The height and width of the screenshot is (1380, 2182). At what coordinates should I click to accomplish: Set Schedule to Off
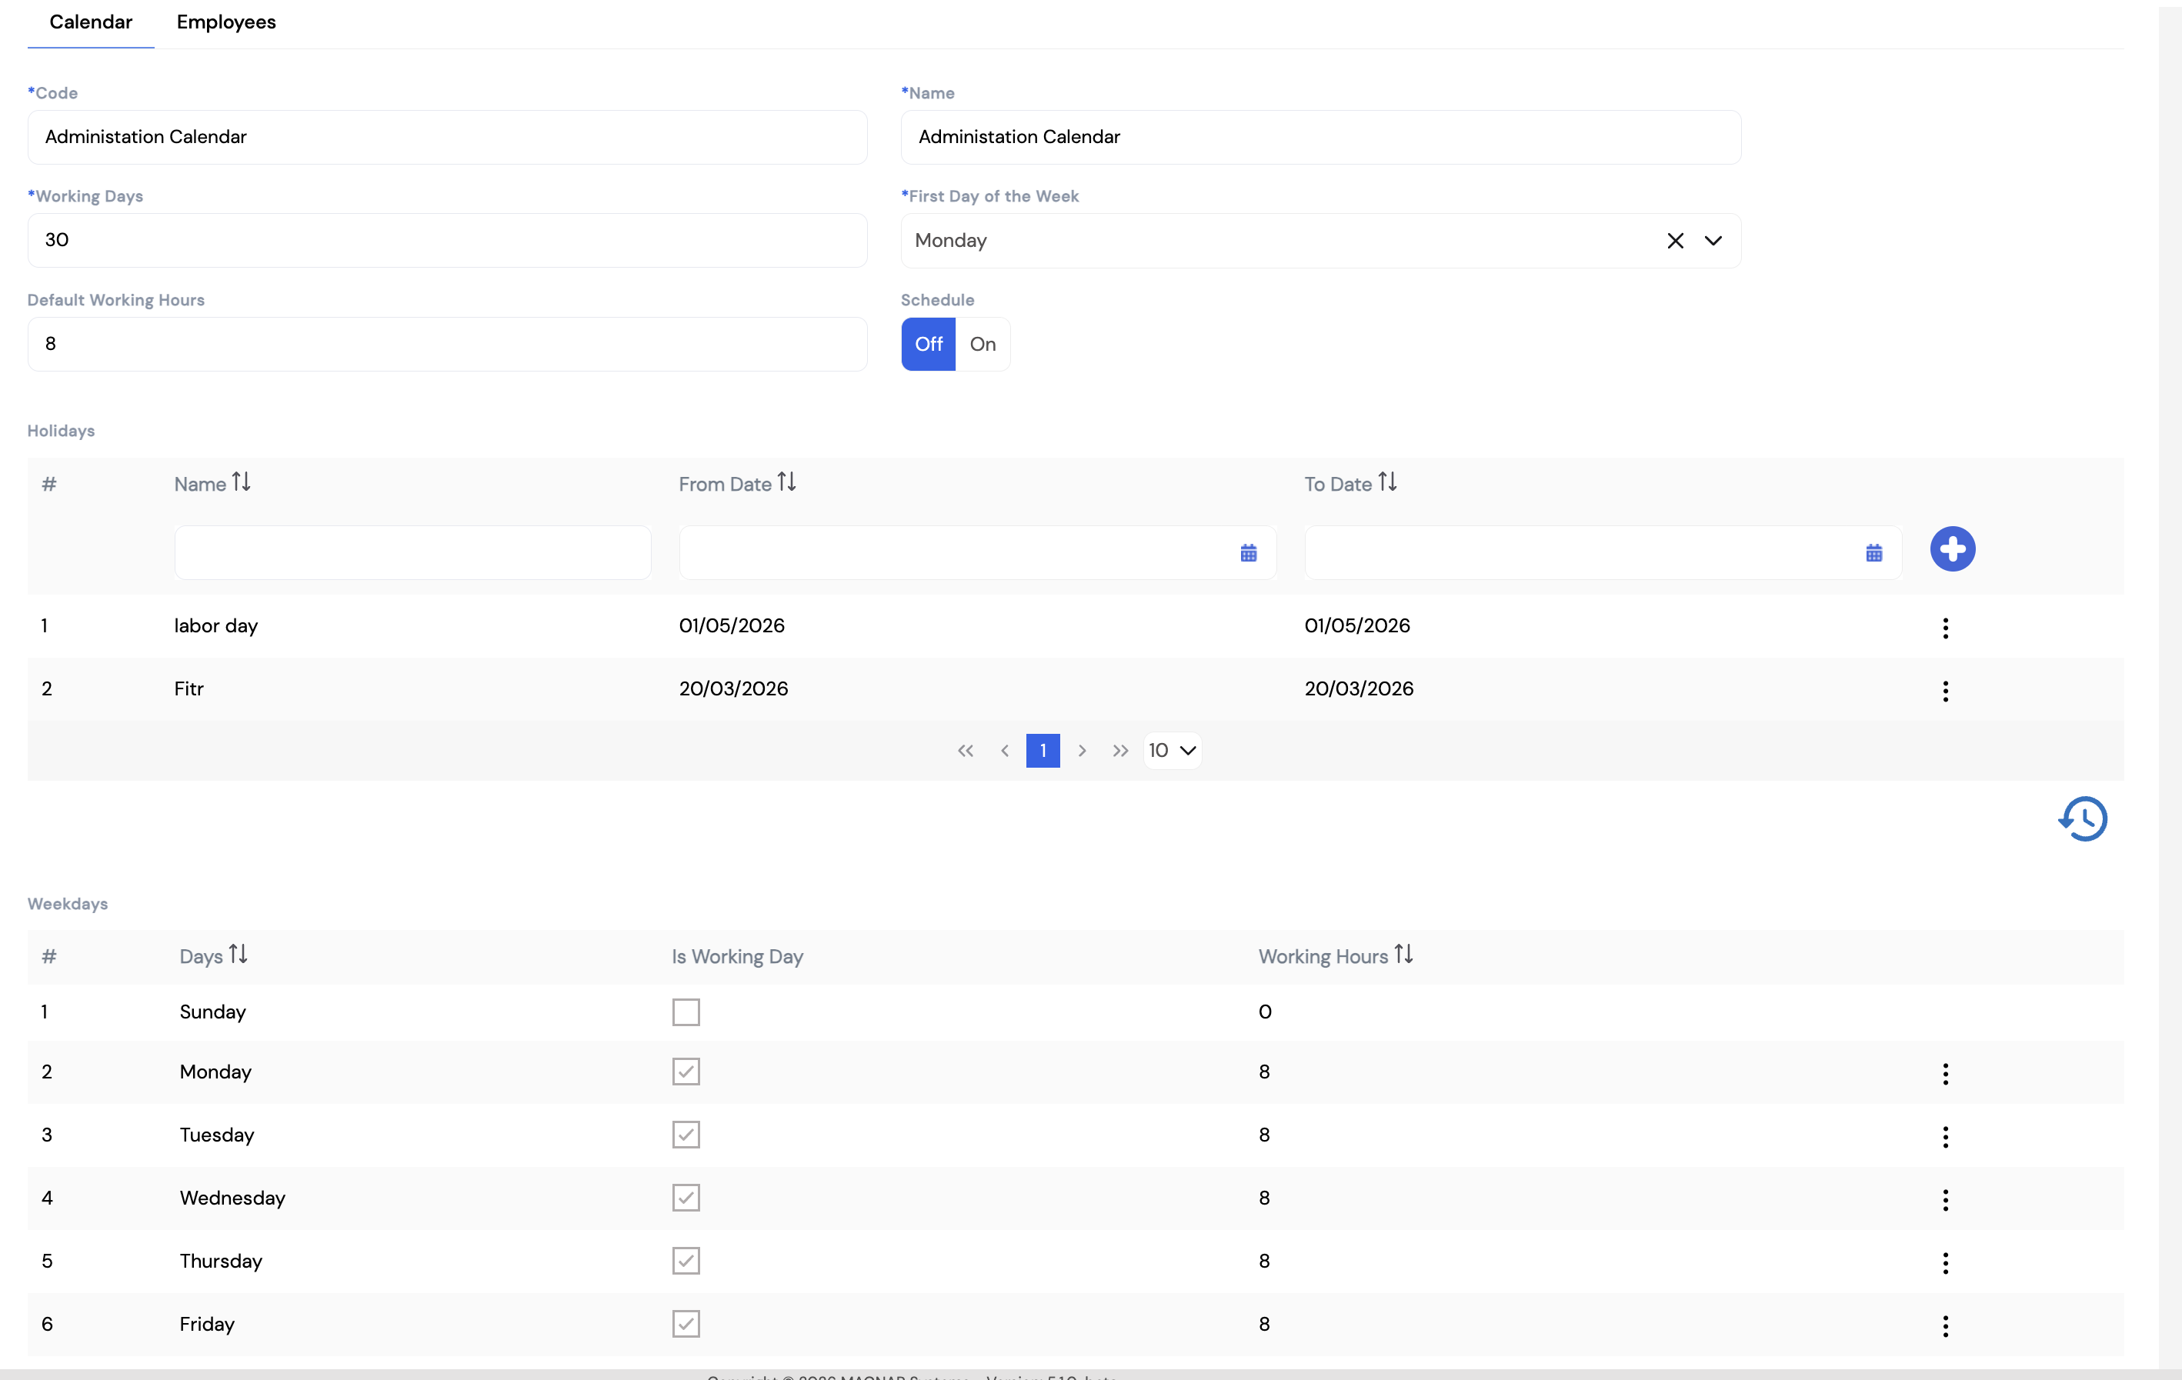928,343
